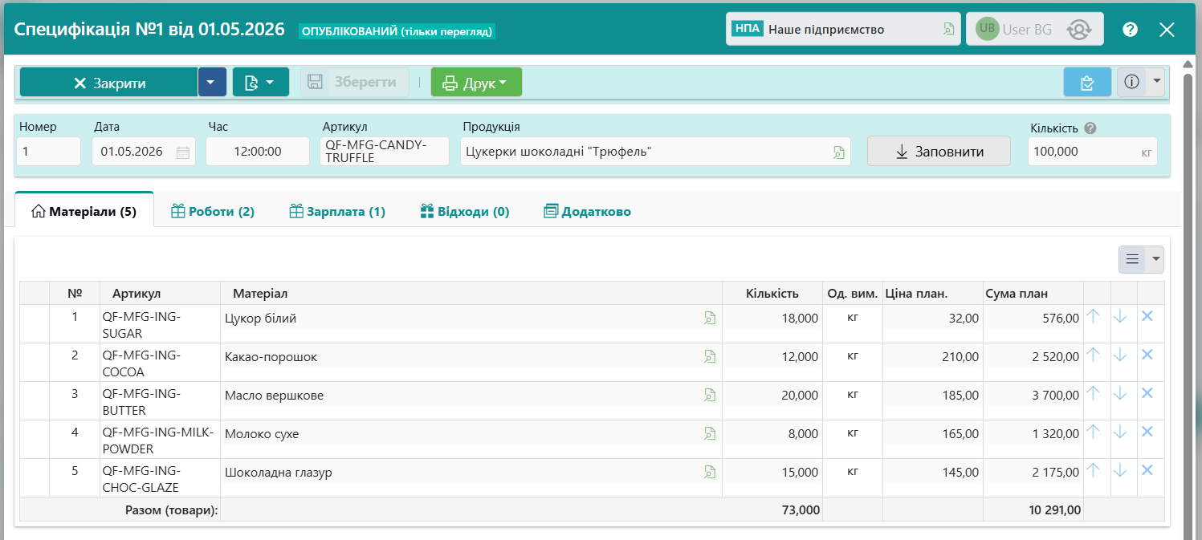Click the User BG profile button

(1034, 30)
